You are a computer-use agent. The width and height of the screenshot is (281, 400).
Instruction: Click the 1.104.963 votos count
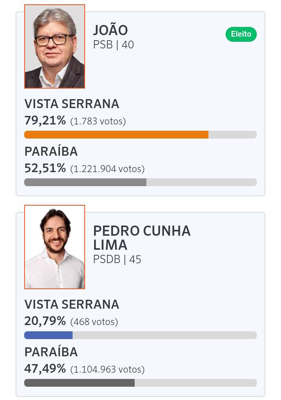(107, 370)
